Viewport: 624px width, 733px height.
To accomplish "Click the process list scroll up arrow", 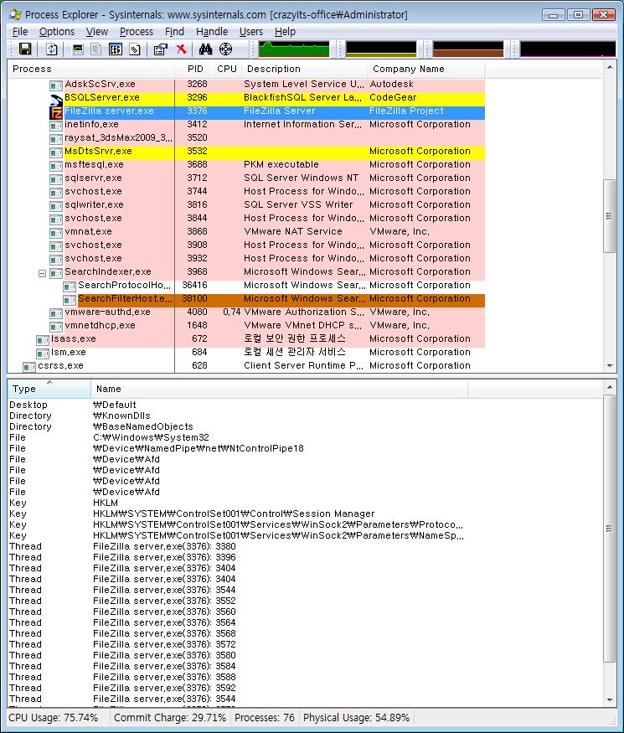I will [610, 67].
